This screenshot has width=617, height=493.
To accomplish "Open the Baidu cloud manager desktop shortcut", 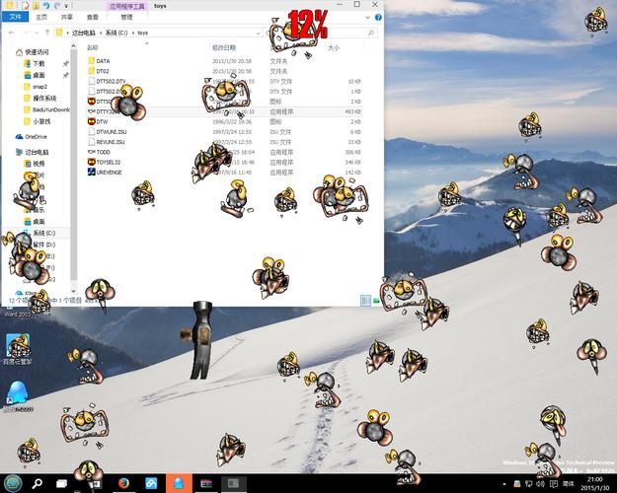I will [16, 349].
